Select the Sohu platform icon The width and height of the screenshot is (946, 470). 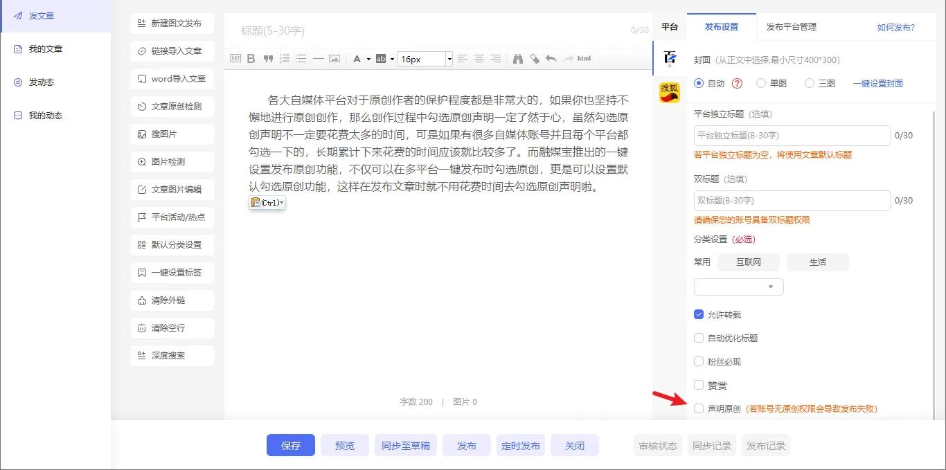tap(669, 91)
